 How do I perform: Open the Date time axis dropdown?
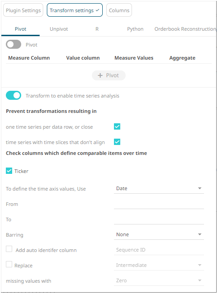tap(159, 188)
